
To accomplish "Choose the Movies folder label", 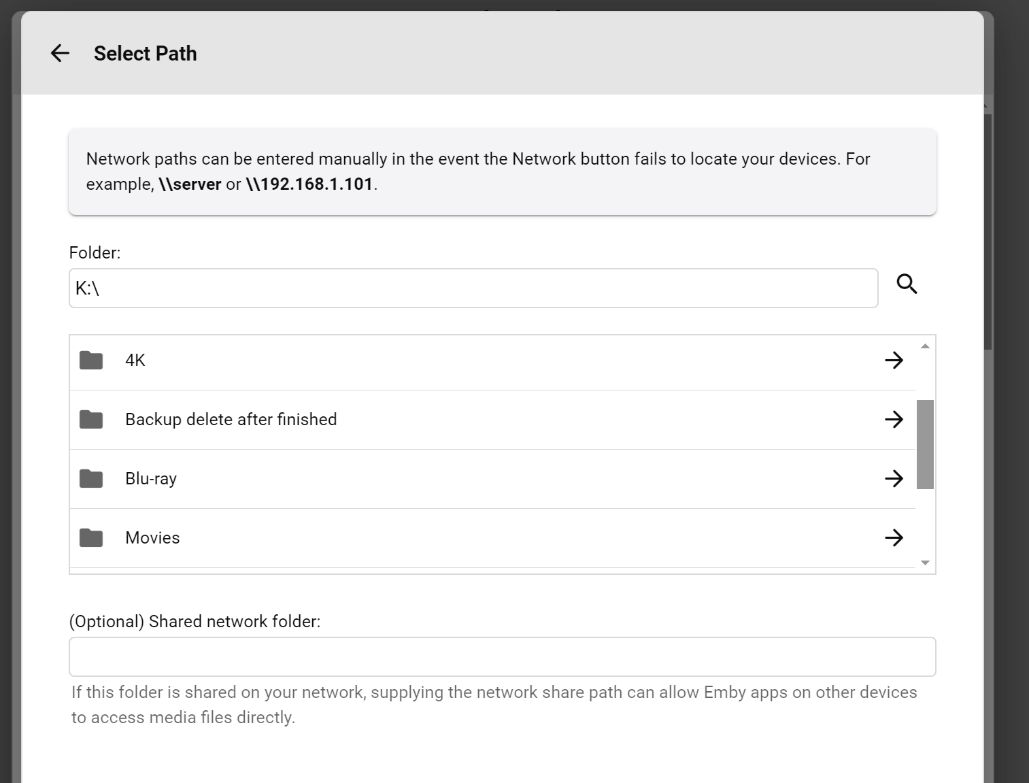I will (152, 538).
